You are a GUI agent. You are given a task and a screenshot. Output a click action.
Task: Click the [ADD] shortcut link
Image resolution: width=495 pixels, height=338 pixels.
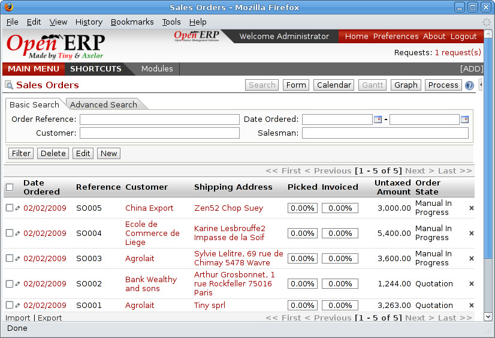471,69
